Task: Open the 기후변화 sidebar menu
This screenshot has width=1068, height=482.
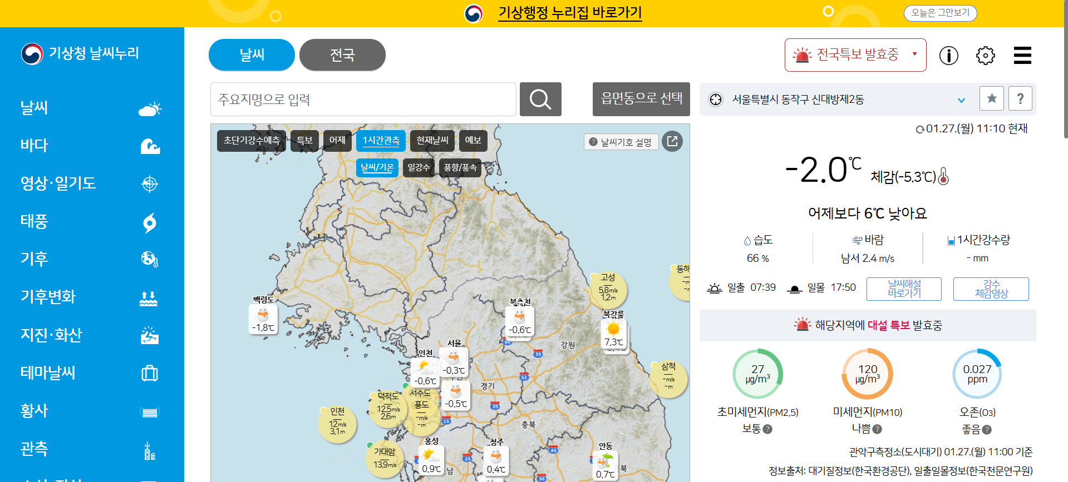Action: coord(48,296)
